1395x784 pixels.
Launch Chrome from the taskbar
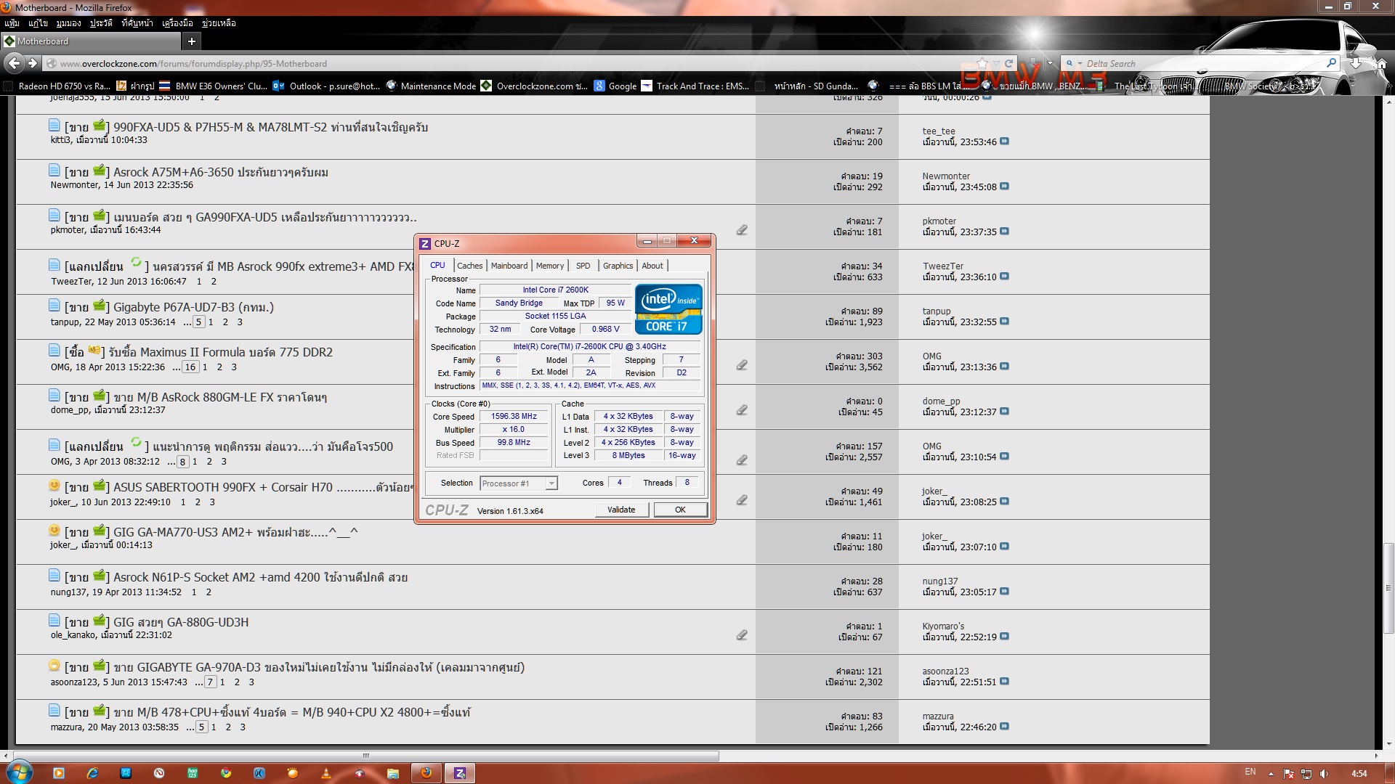[x=226, y=773]
